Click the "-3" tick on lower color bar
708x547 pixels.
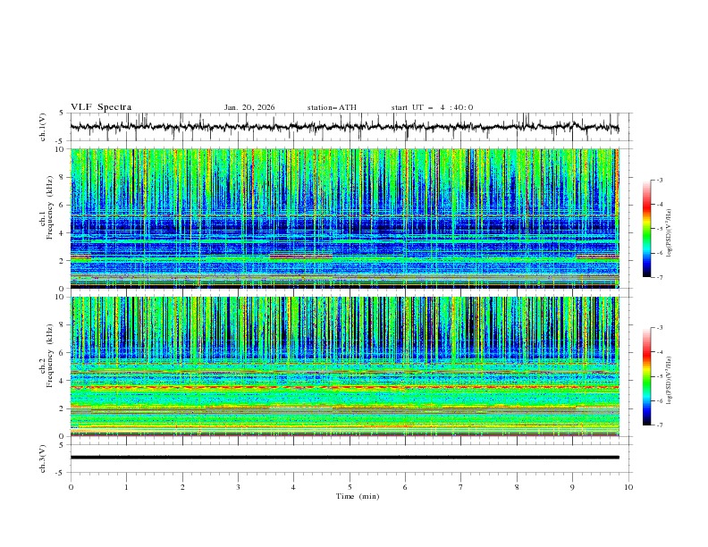(660, 328)
